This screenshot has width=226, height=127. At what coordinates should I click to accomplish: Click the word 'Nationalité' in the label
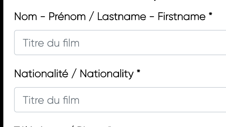coord(41,74)
